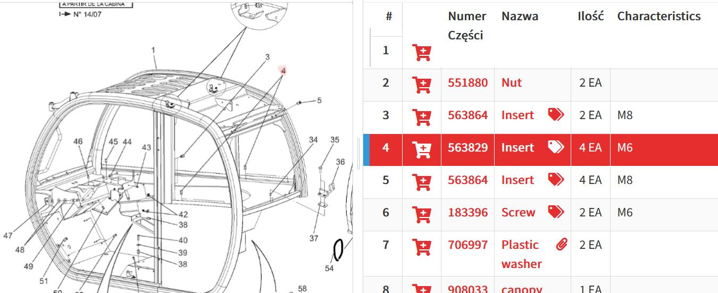Add Nut 551880 to cart

pyautogui.click(x=422, y=85)
